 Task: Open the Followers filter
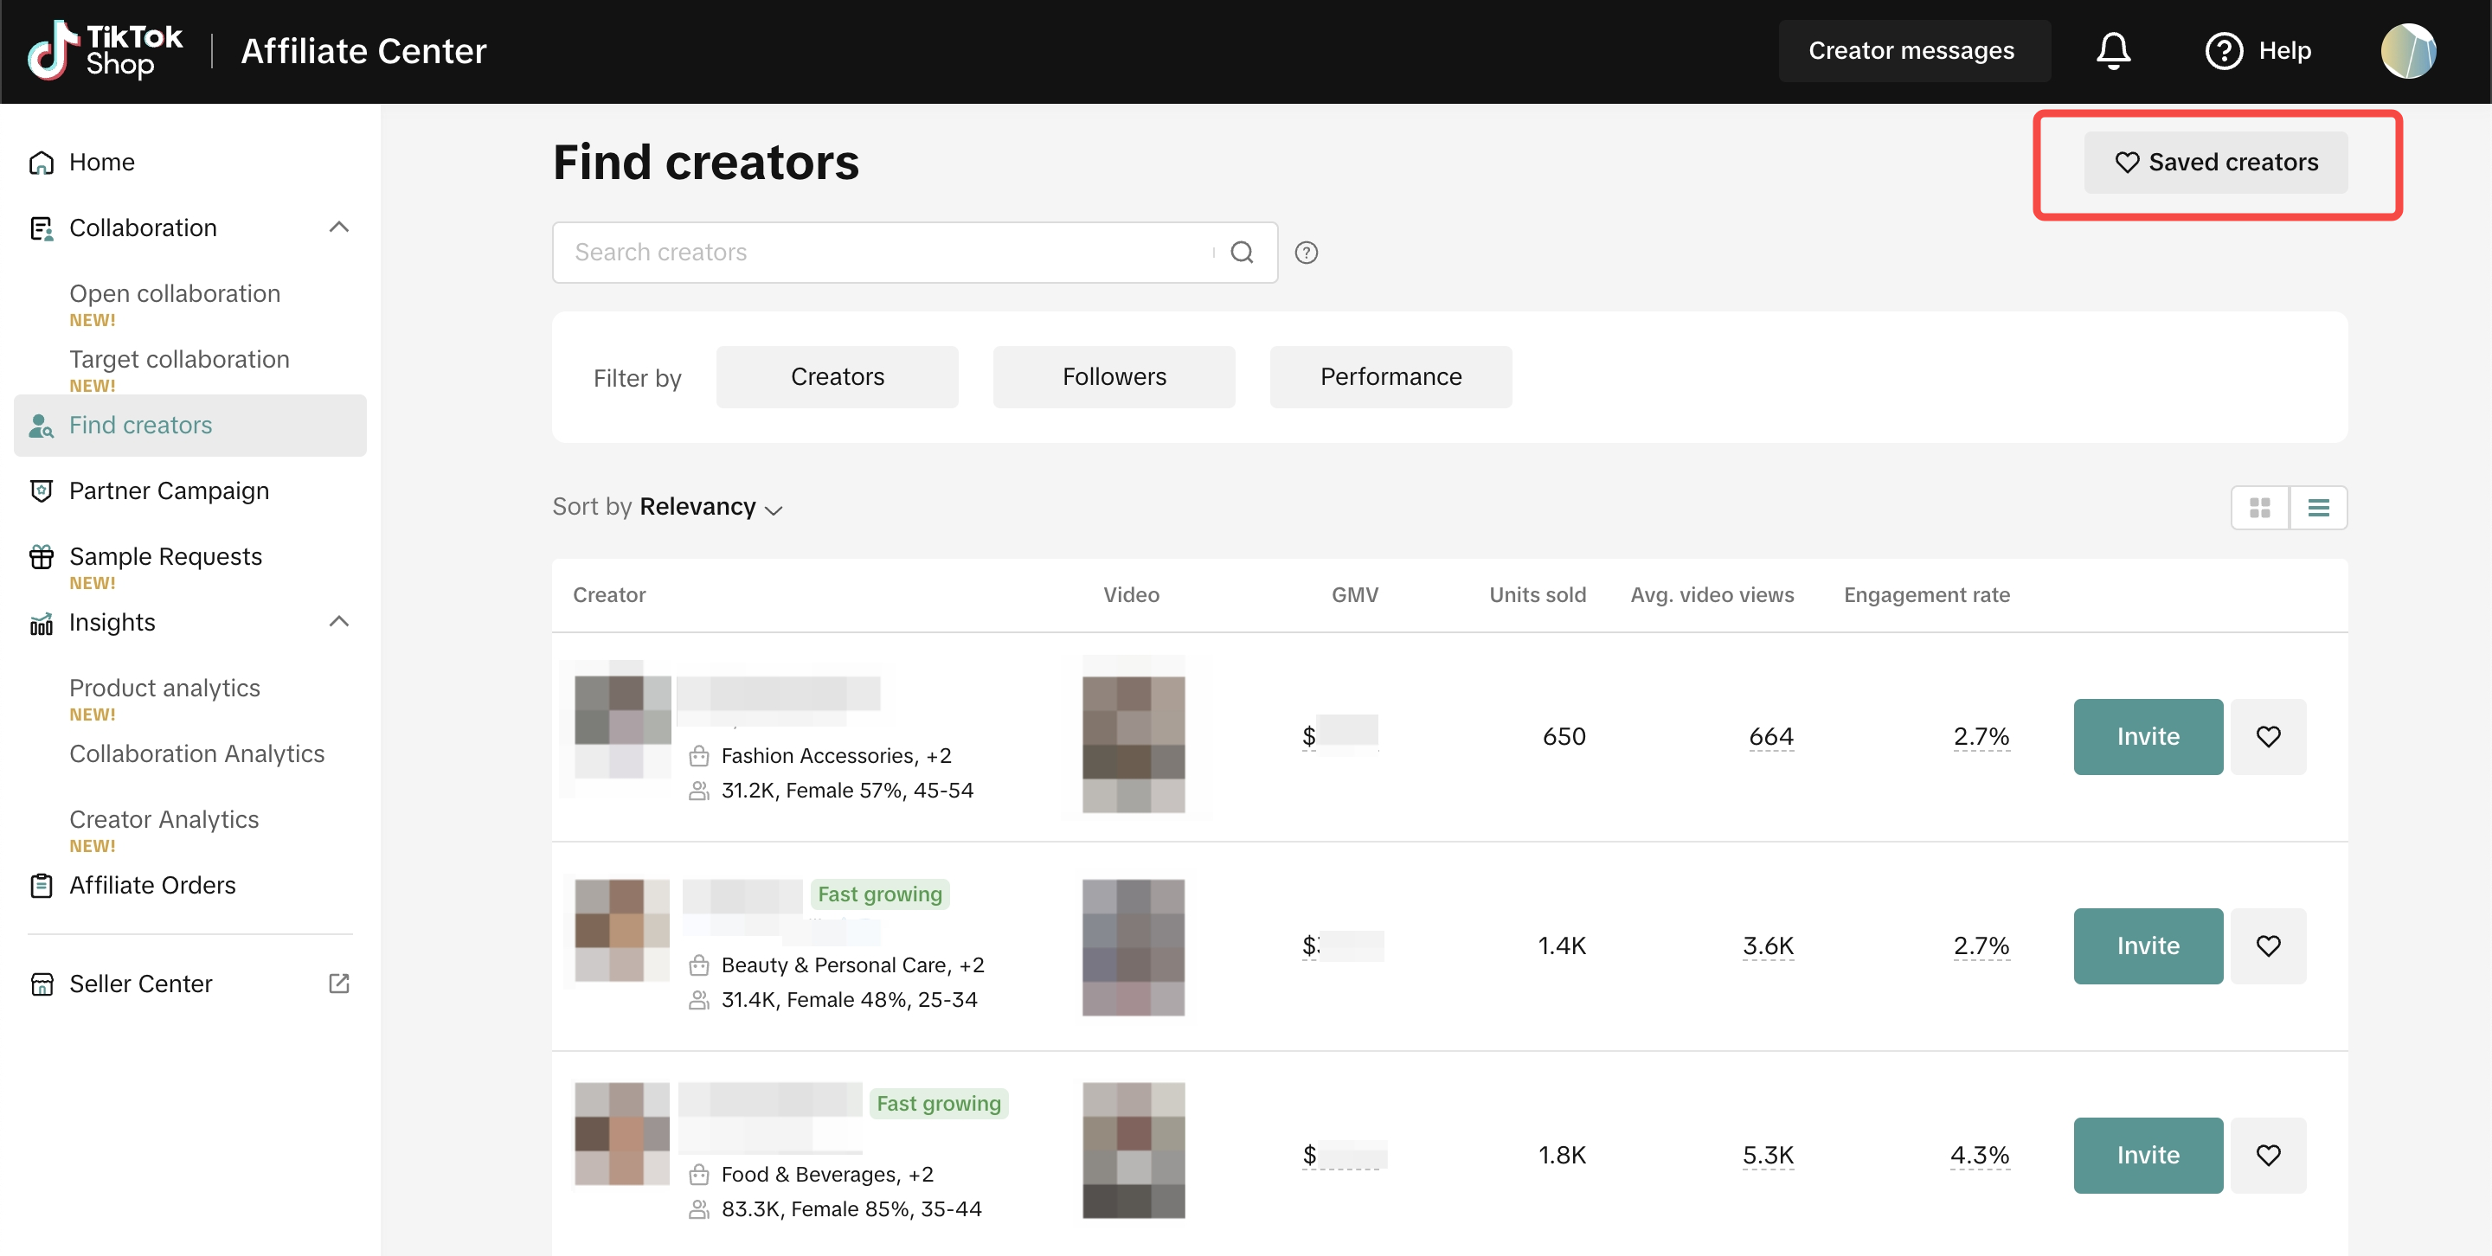pyautogui.click(x=1114, y=377)
